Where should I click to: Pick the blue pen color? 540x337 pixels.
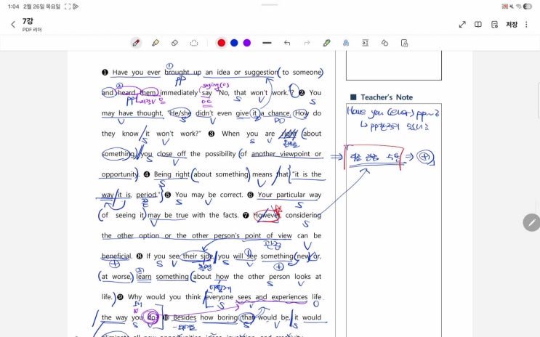click(x=234, y=43)
